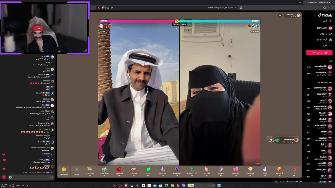Image resolution: width=335 pixels, height=188 pixels.
Task: Click left-side top gifters avatars
Action: (x=105, y=26)
